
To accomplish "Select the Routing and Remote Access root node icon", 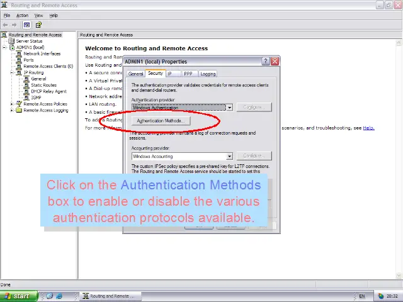I will coord(4,35).
